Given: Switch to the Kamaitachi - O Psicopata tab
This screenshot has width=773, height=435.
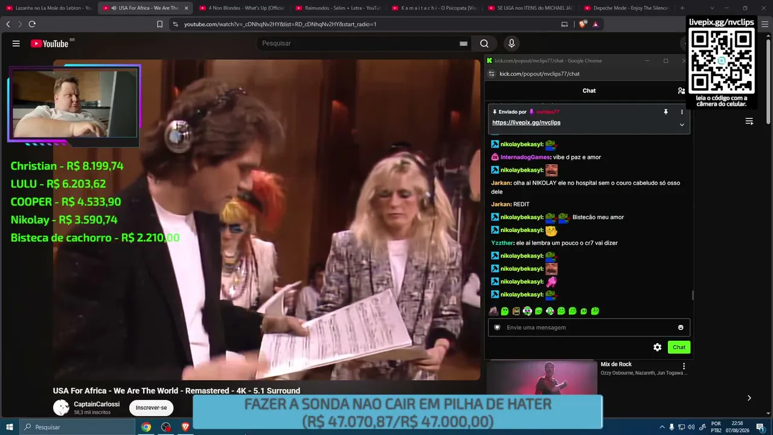Looking at the screenshot, I should [x=435, y=8].
